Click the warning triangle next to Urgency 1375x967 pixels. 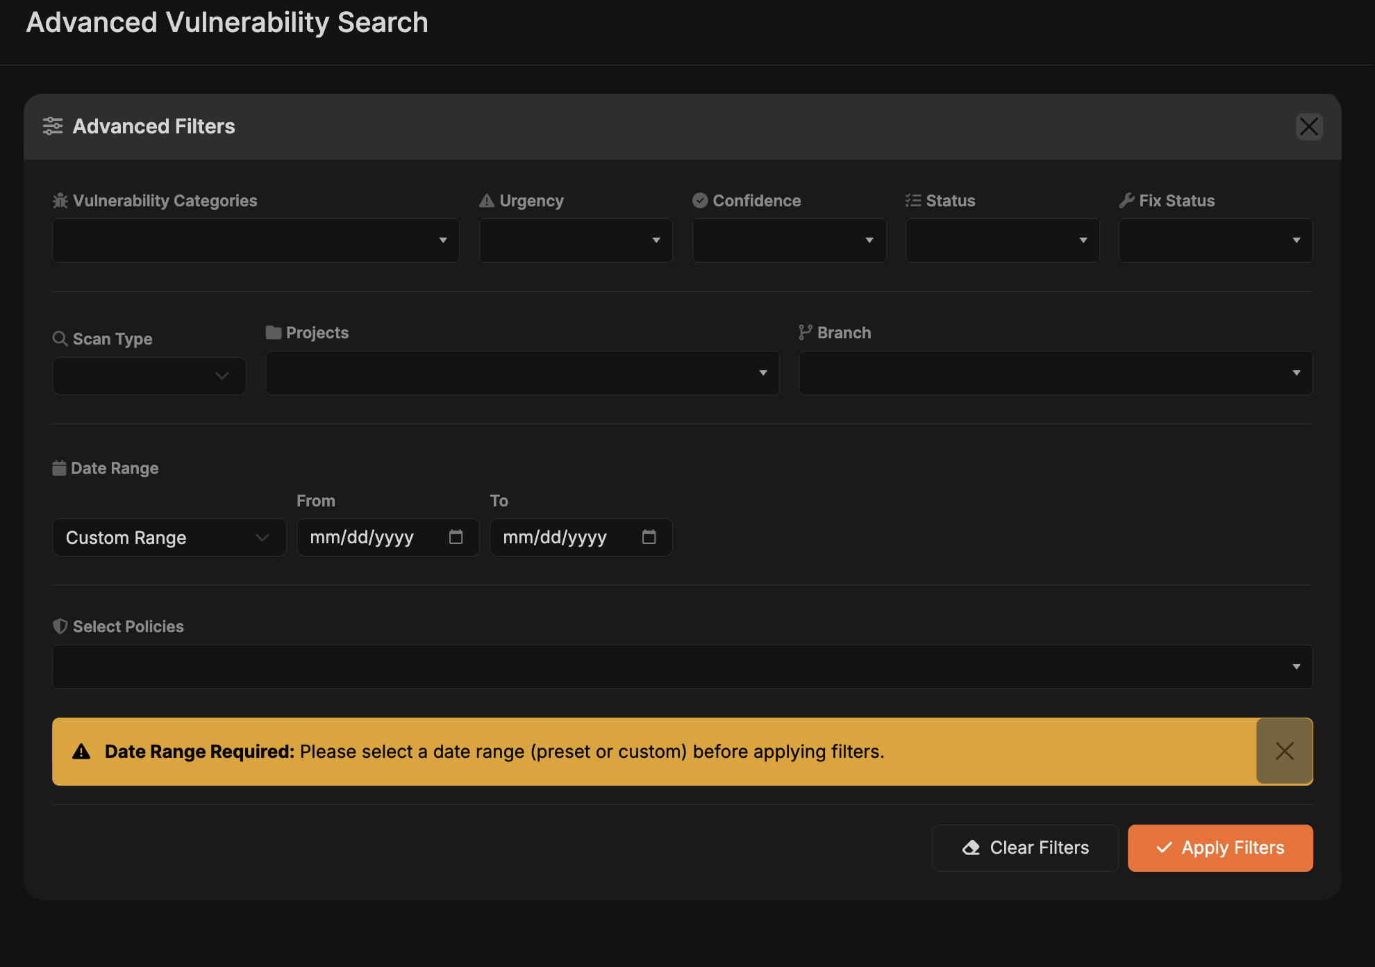tap(486, 200)
